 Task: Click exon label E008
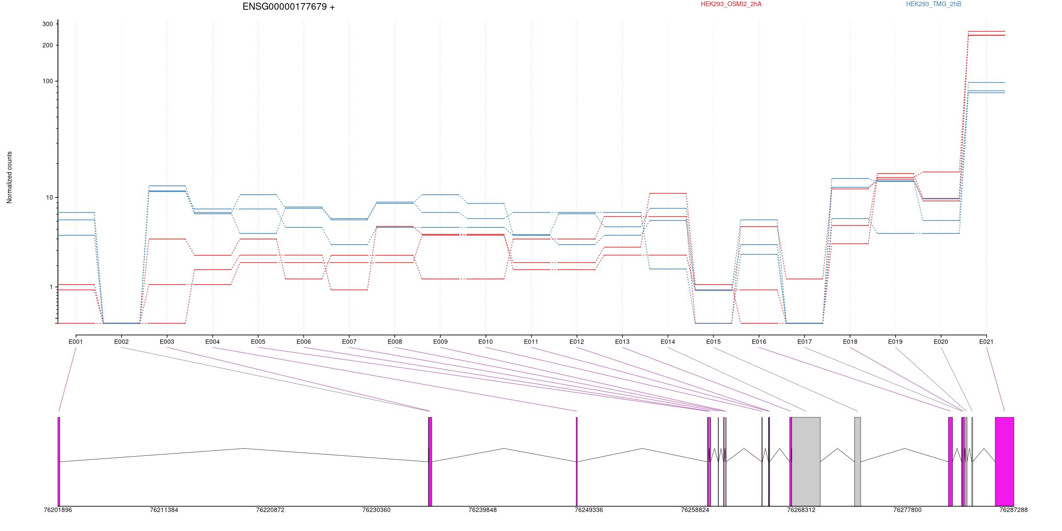coord(395,342)
